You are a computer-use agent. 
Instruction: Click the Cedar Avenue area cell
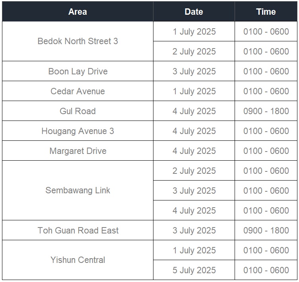point(78,91)
